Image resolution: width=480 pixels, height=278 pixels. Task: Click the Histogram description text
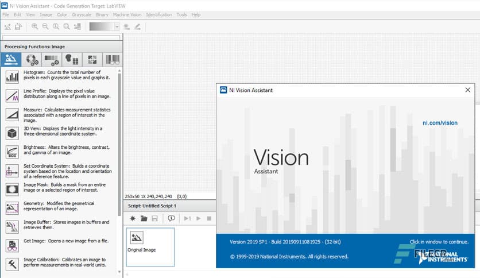tap(67, 75)
